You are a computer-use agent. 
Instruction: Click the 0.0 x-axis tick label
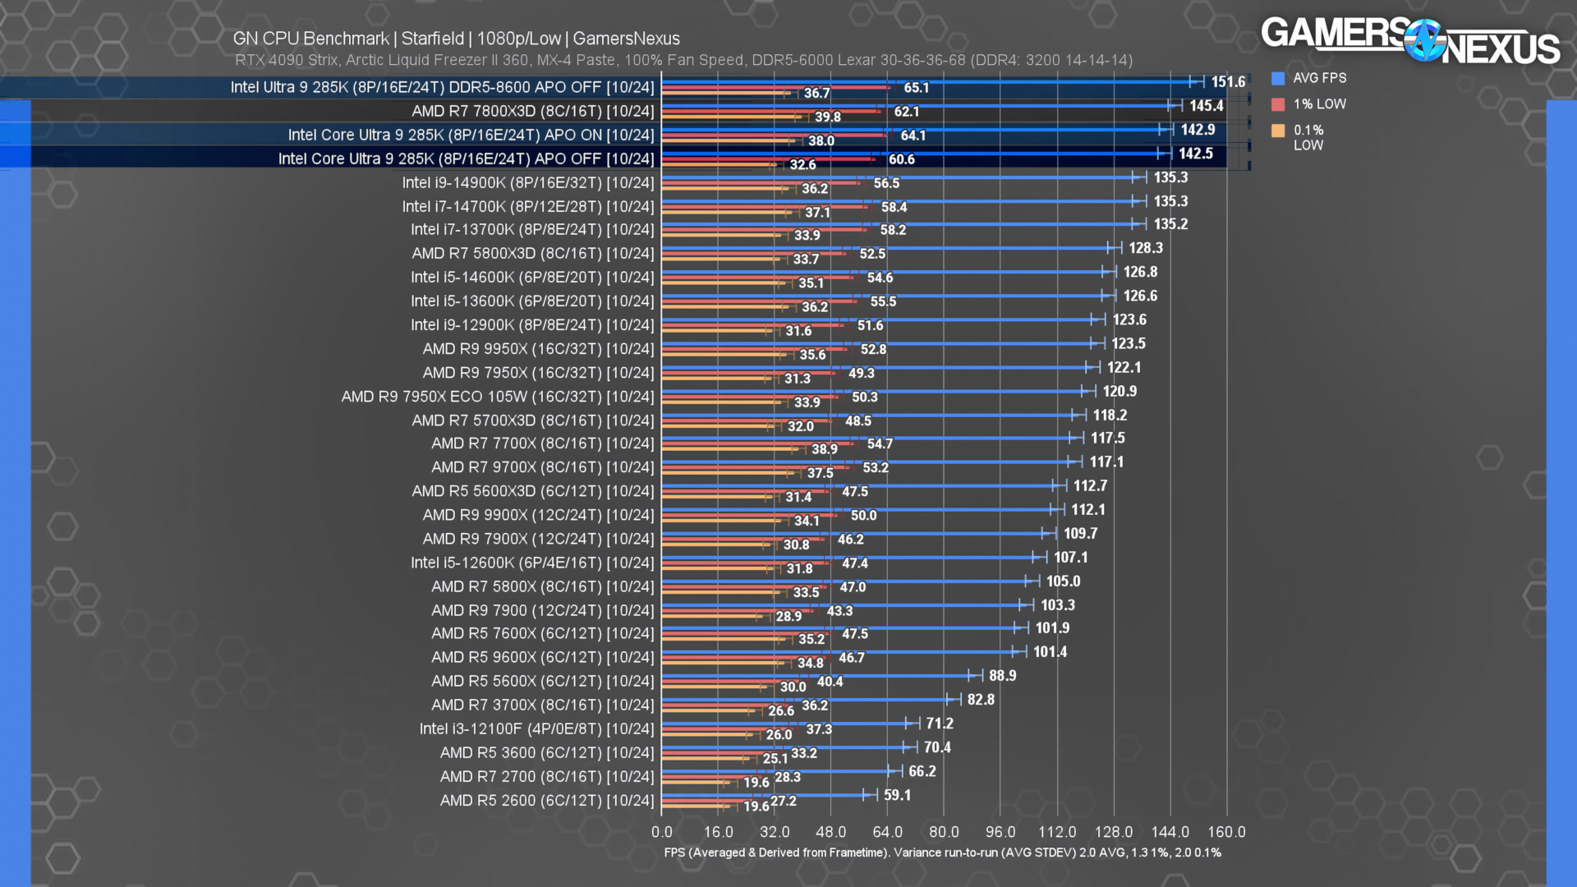(661, 831)
